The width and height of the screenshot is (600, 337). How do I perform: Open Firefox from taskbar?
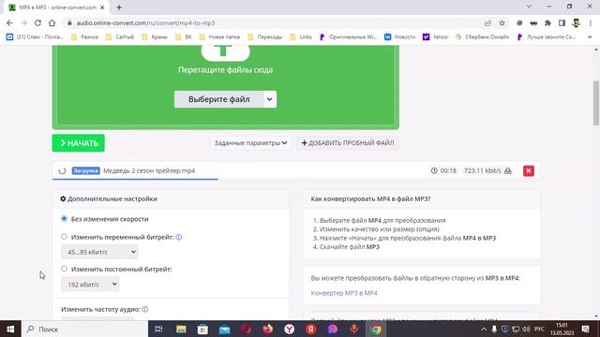click(268, 329)
